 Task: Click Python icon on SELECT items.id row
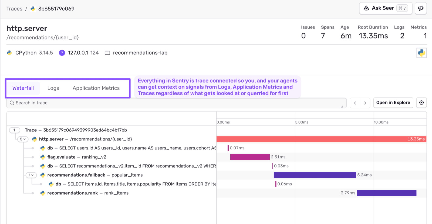point(51,184)
